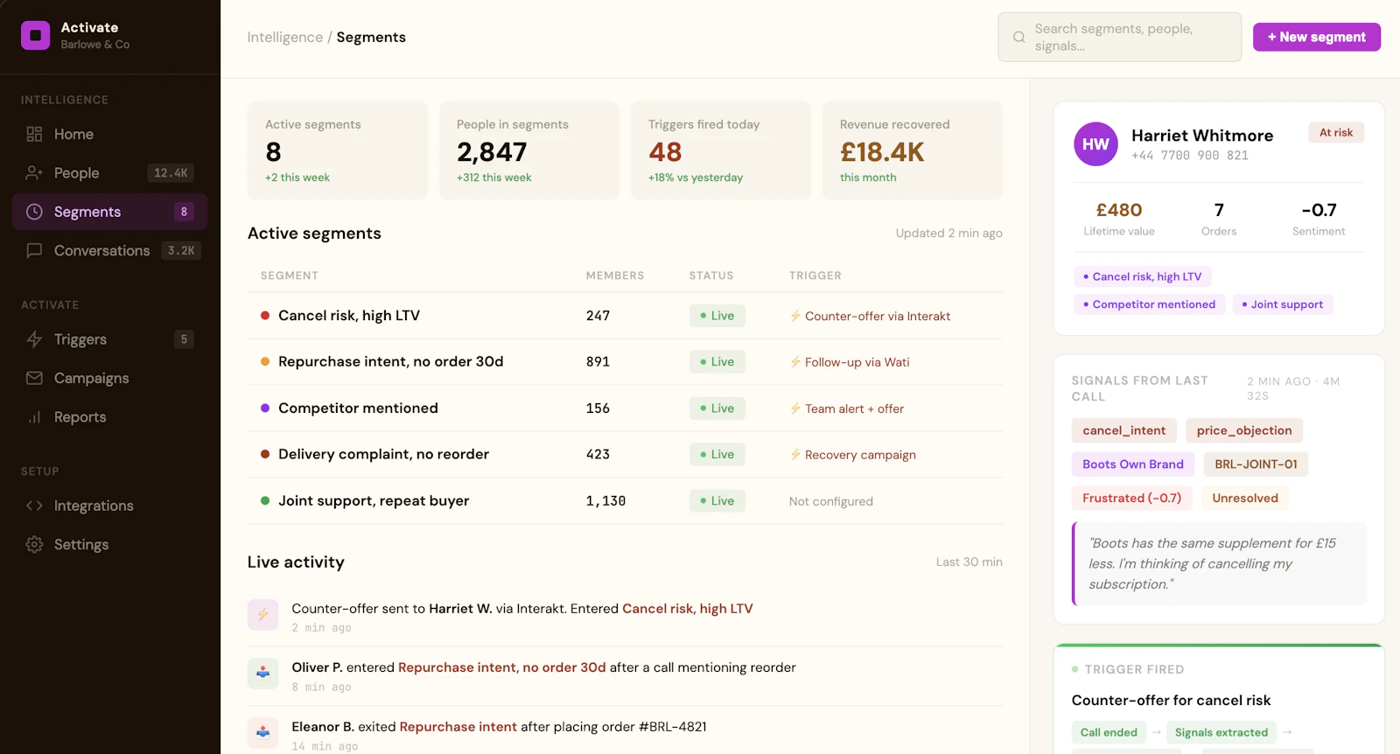Open Triggers lightning bolt icon

pyautogui.click(x=34, y=339)
